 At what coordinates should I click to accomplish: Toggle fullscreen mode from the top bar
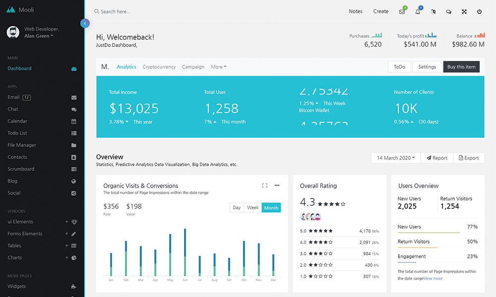(x=464, y=11)
